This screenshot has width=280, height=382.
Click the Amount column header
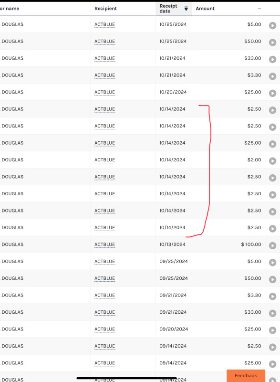205,9
